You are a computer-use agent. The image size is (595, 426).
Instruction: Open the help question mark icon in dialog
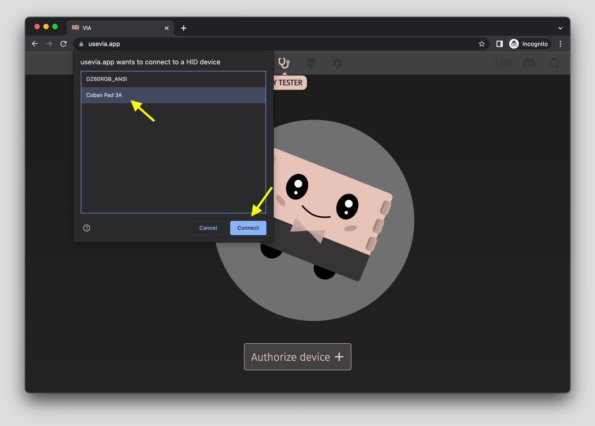pos(87,228)
